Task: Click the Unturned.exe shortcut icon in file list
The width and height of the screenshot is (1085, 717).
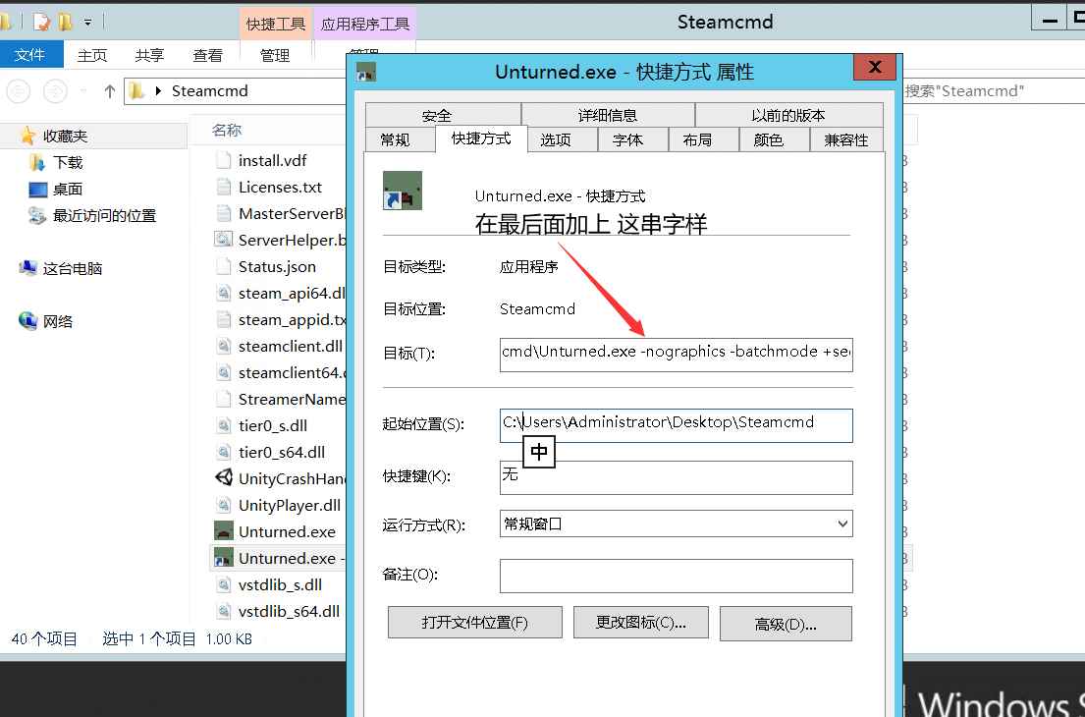Action: click(224, 558)
